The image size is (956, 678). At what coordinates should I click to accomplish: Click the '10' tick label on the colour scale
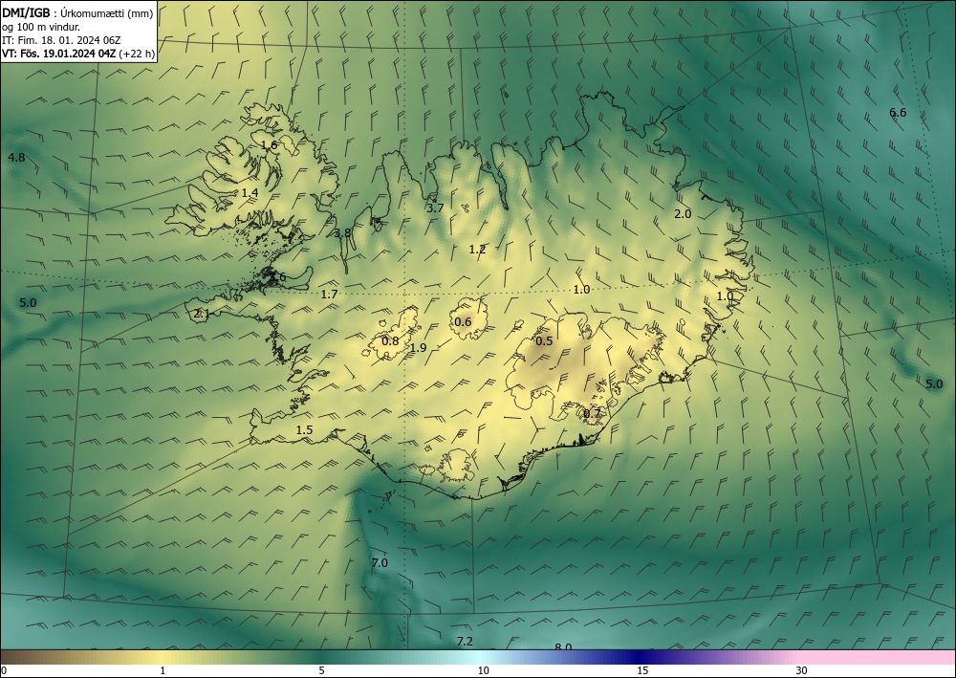[x=483, y=670]
